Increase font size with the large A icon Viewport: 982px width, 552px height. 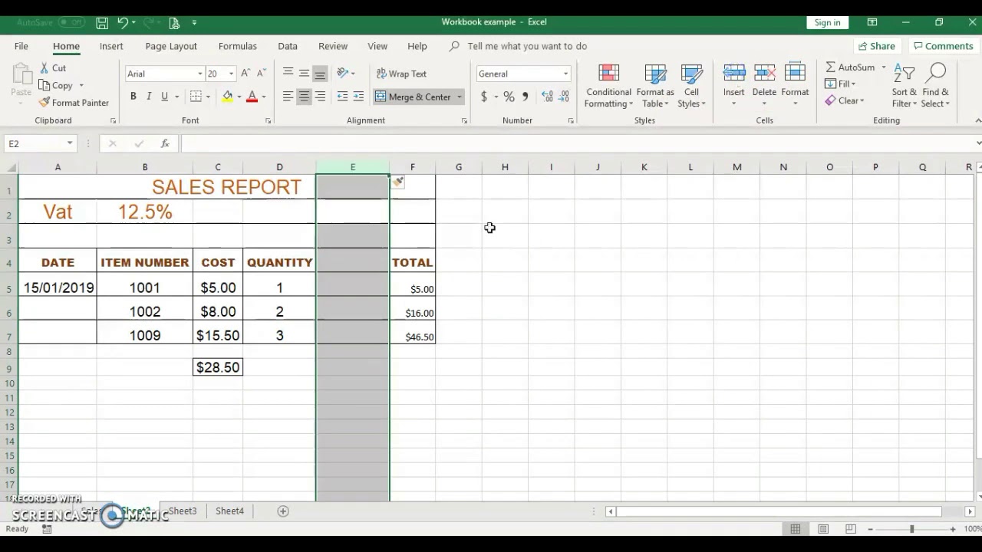point(245,74)
